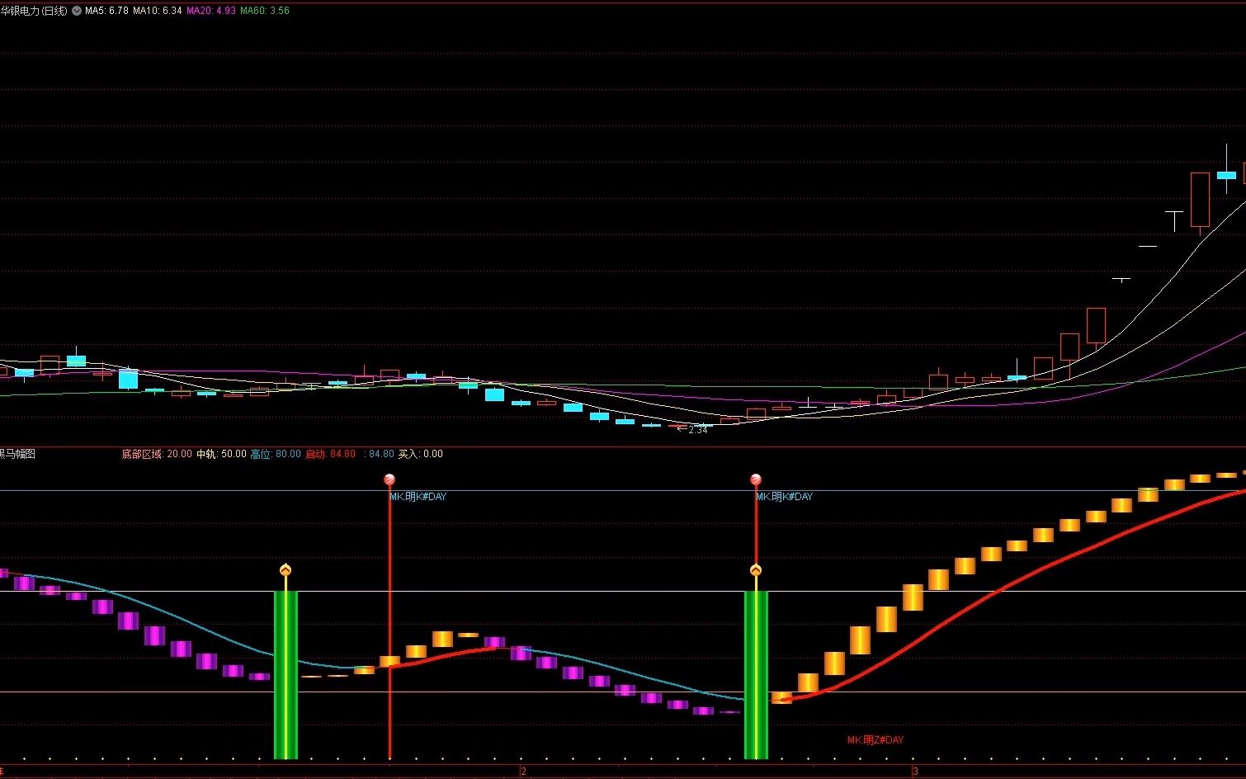This screenshot has height=779, width=1246.
Task: Click the first blue MK.明K#DAY label
Action: pyautogui.click(x=418, y=497)
